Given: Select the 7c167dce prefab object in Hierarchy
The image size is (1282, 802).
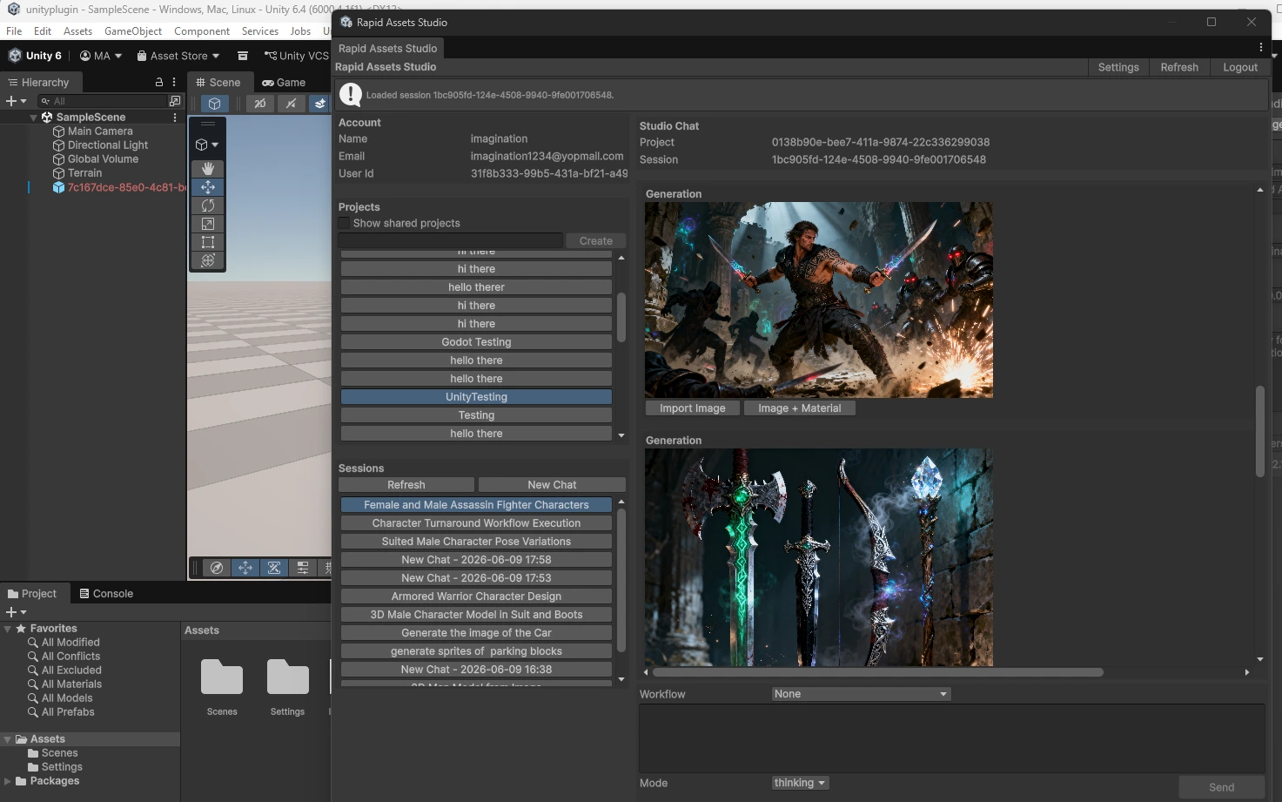Looking at the screenshot, I should tap(119, 187).
